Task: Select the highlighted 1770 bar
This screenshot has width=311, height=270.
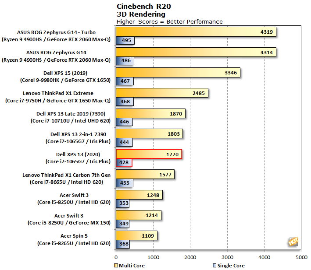Action: pyautogui.click(x=149, y=154)
